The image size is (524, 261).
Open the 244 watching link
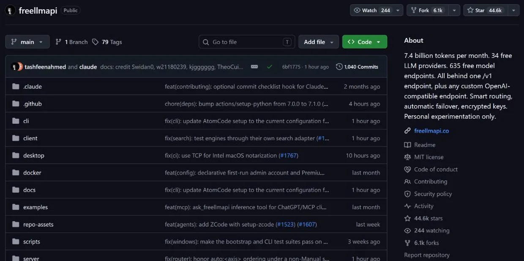coord(432,231)
